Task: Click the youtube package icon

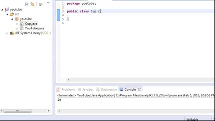Action: [17, 19]
